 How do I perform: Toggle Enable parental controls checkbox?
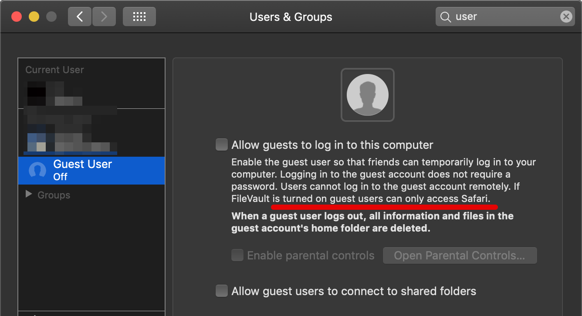pos(237,255)
